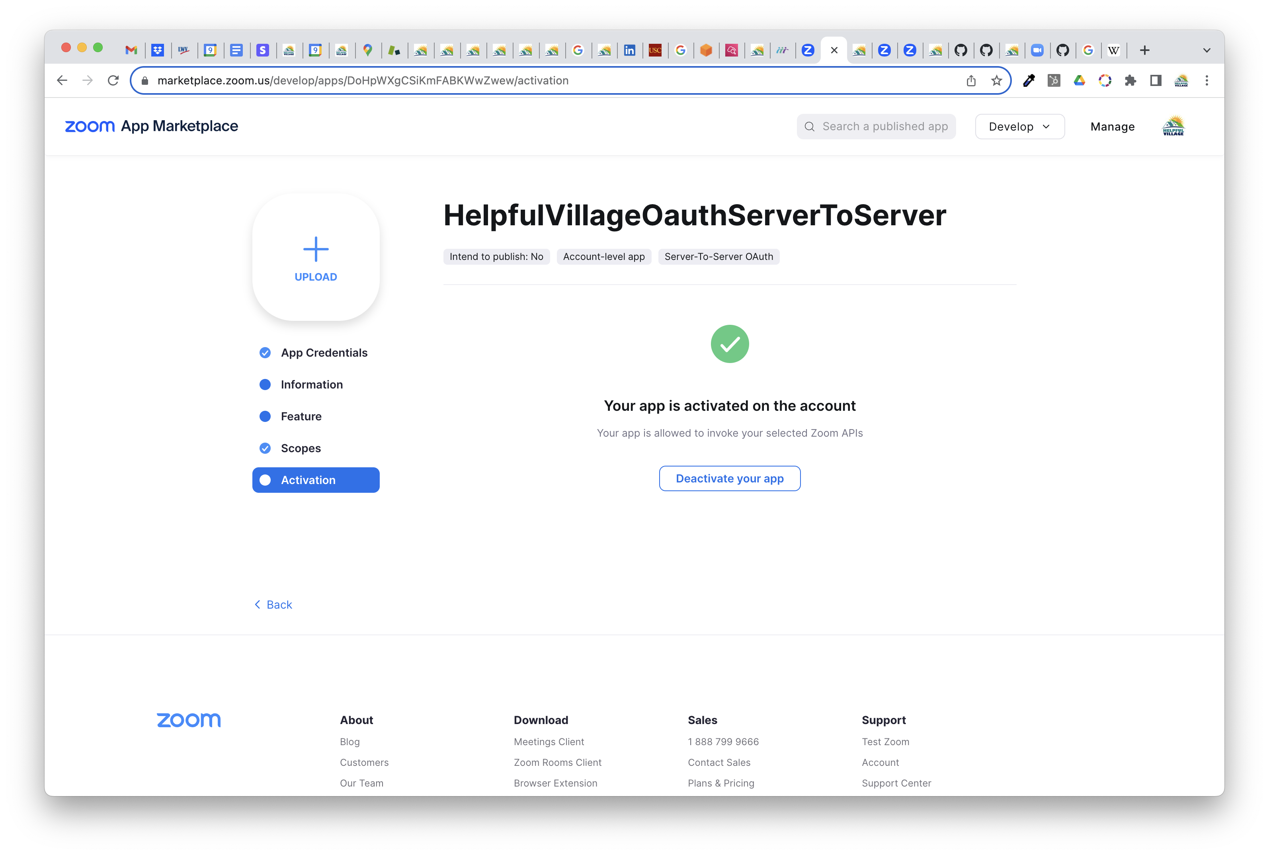Image resolution: width=1269 pixels, height=855 pixels.
Task: Select the Activation step
Action: pos(316,480)
